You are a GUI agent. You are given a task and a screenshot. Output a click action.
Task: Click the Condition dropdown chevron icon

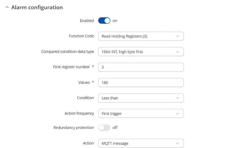(x=177, y=98)
